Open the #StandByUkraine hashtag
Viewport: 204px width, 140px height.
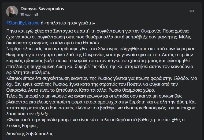point(24,22)
